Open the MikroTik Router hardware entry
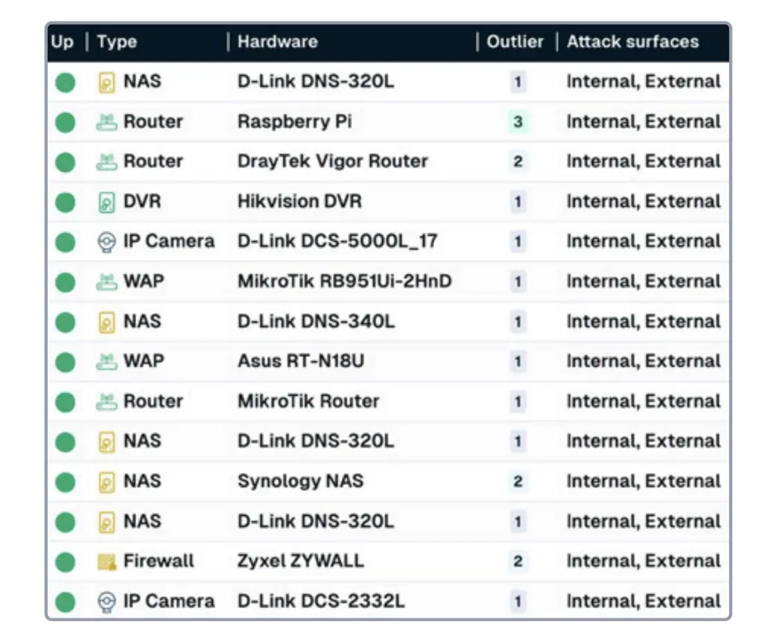The height and width of the screenshot is (642, 768). point(308,401)
